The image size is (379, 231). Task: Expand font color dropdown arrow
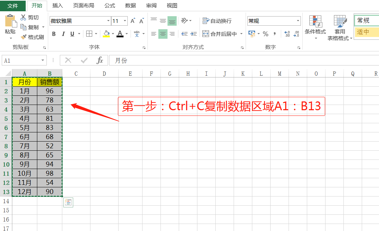coord(127,34)
